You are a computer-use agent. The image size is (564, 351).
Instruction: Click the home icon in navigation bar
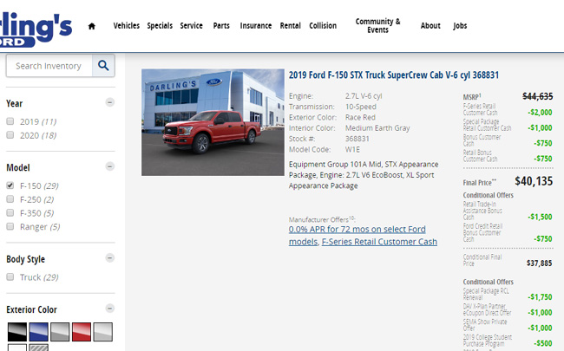[92, 26]
